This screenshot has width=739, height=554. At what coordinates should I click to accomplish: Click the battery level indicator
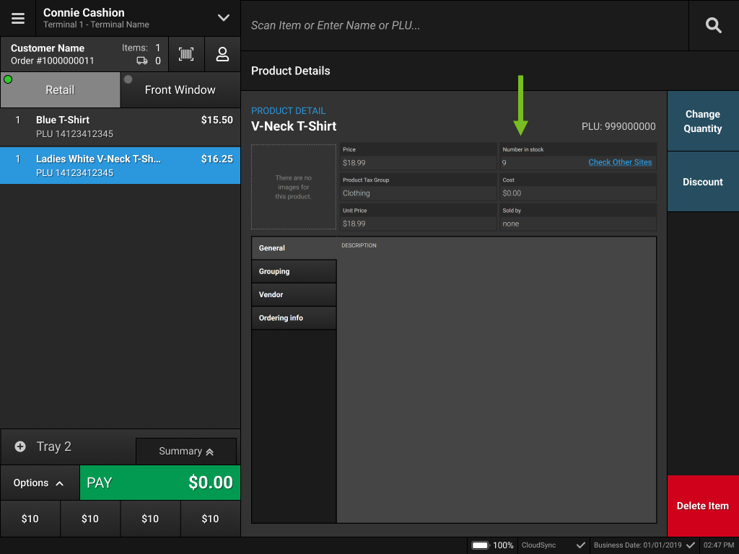481,545
